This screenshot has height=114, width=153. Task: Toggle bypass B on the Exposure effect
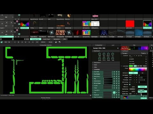tap(114, 95)
